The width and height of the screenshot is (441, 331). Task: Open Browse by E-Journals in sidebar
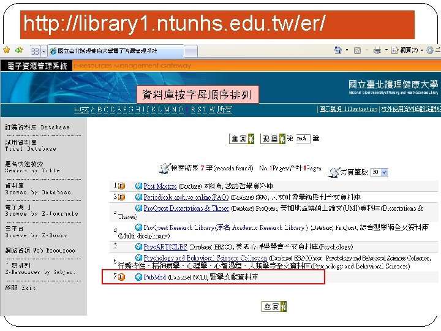tap(42, 210)
